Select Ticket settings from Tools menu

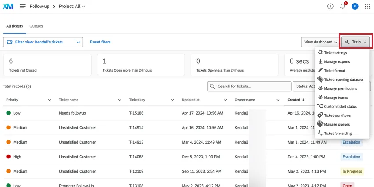335,53
